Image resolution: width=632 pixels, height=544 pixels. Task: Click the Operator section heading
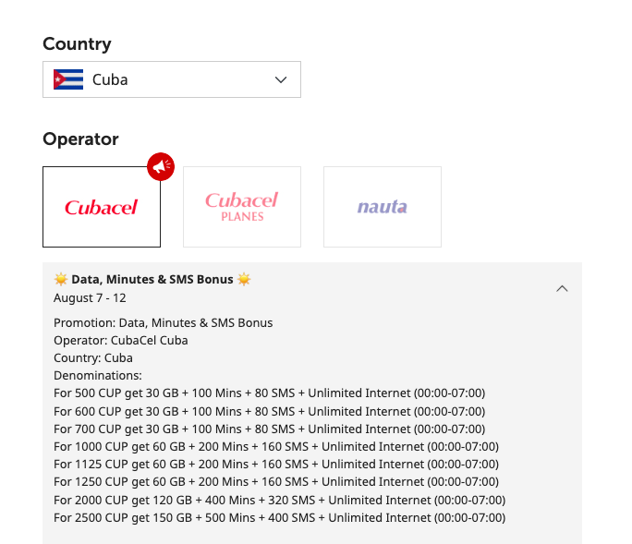click(80, 139)
